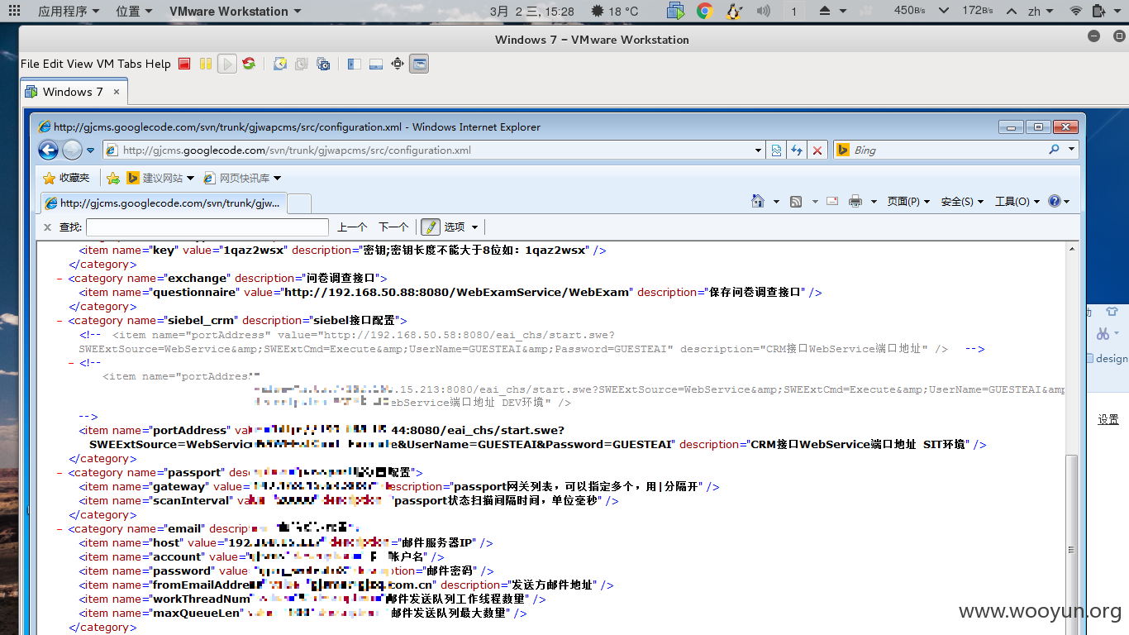Open the VMware Edit menu

53,64
